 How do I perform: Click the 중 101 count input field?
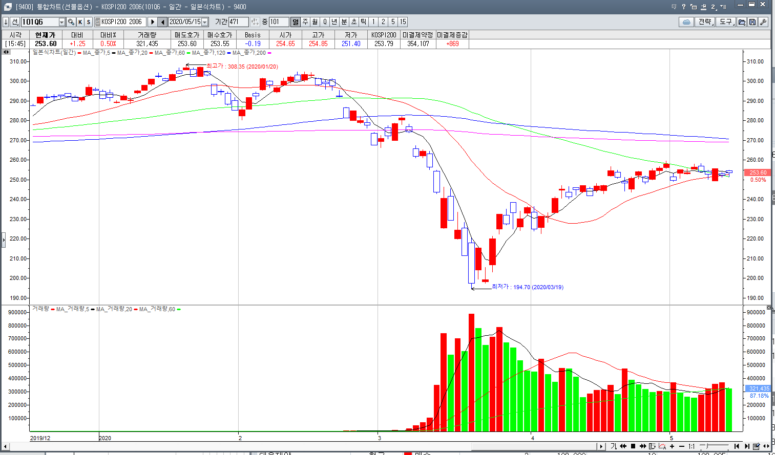[279, 22]
